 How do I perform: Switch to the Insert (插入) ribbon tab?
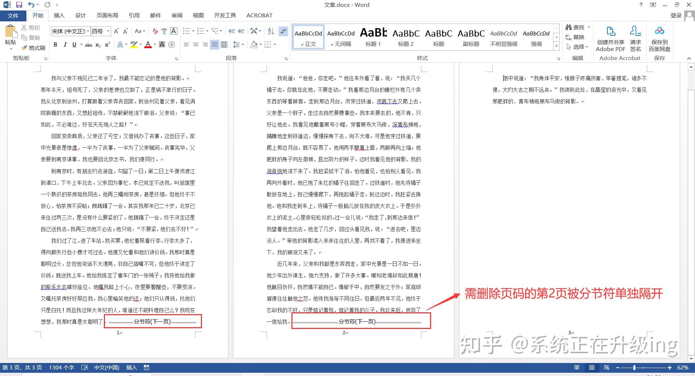pyautogui.click(x=59, y=16)
